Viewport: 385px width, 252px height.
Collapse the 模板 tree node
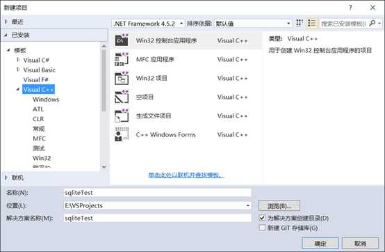[8, 50]
